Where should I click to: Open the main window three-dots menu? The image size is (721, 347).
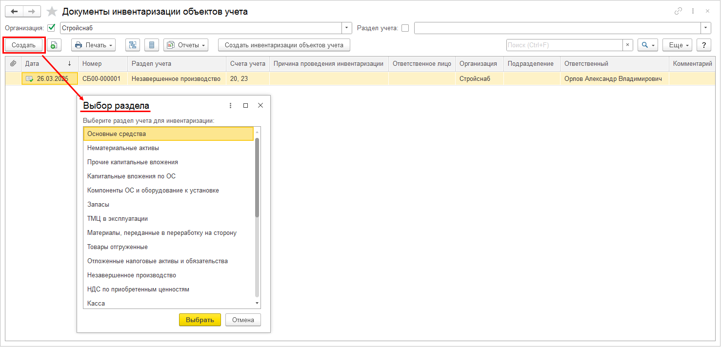(693, 11)
